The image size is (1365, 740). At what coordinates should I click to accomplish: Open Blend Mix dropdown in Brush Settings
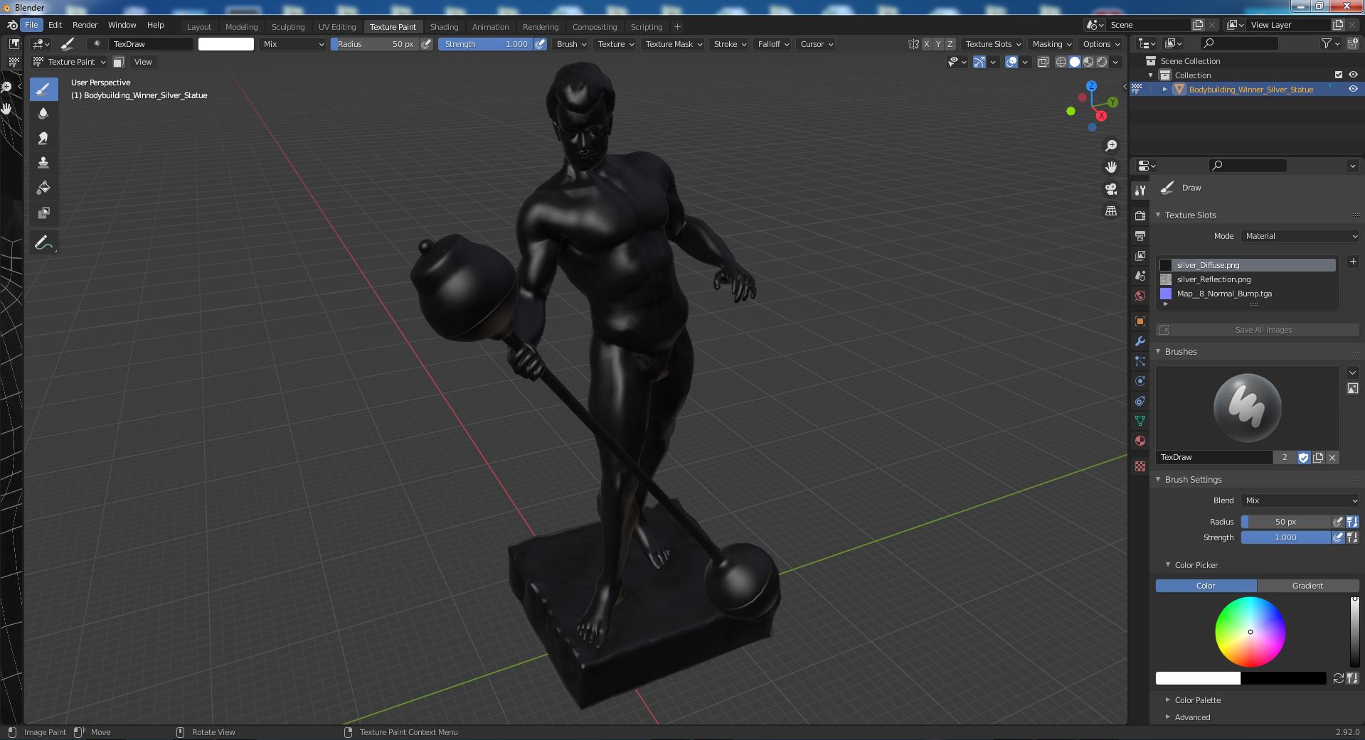[x=1300, y=500]
